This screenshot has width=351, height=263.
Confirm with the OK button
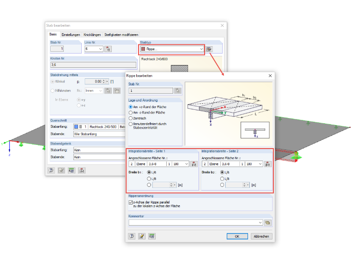click(237, 236)
